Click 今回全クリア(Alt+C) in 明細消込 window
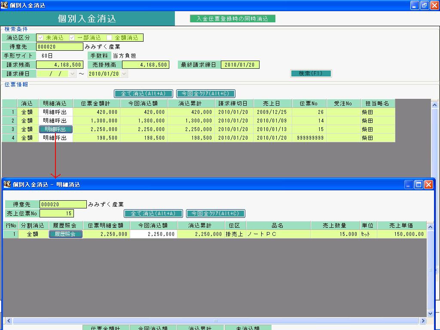 pos(216,214)
